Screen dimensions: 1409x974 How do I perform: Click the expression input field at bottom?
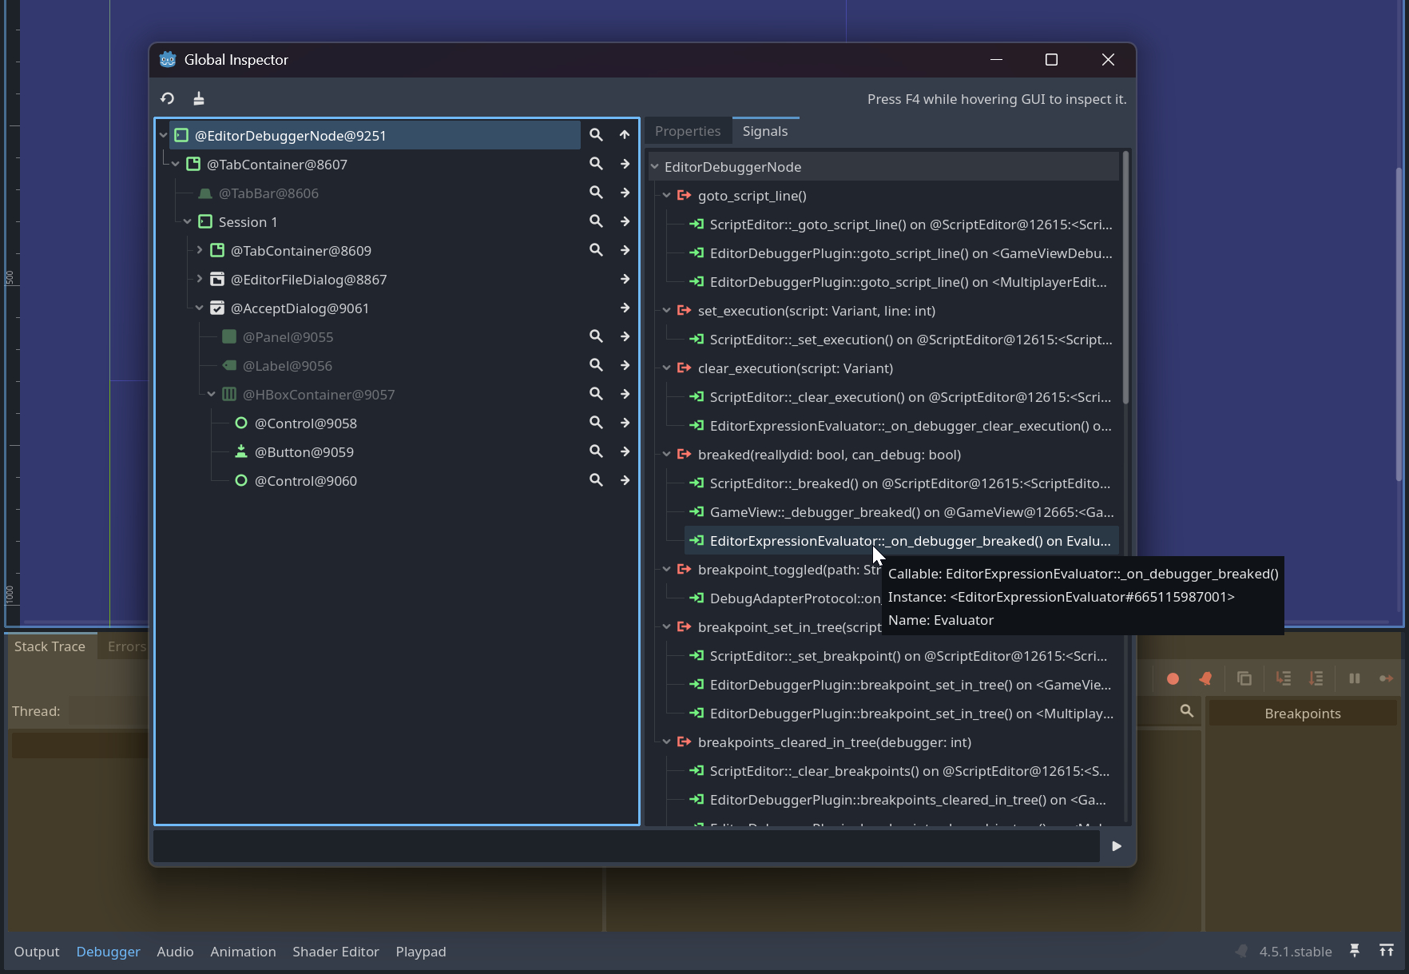coord(626,846)
